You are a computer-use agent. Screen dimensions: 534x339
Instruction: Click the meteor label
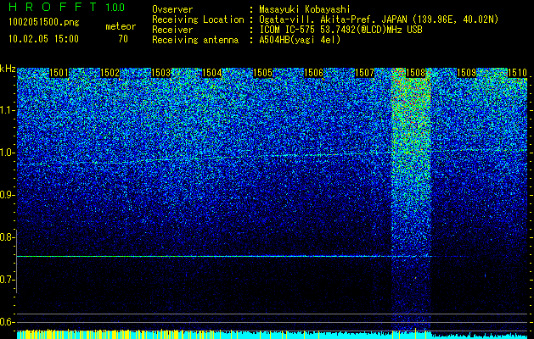click(x=121, y=26)
